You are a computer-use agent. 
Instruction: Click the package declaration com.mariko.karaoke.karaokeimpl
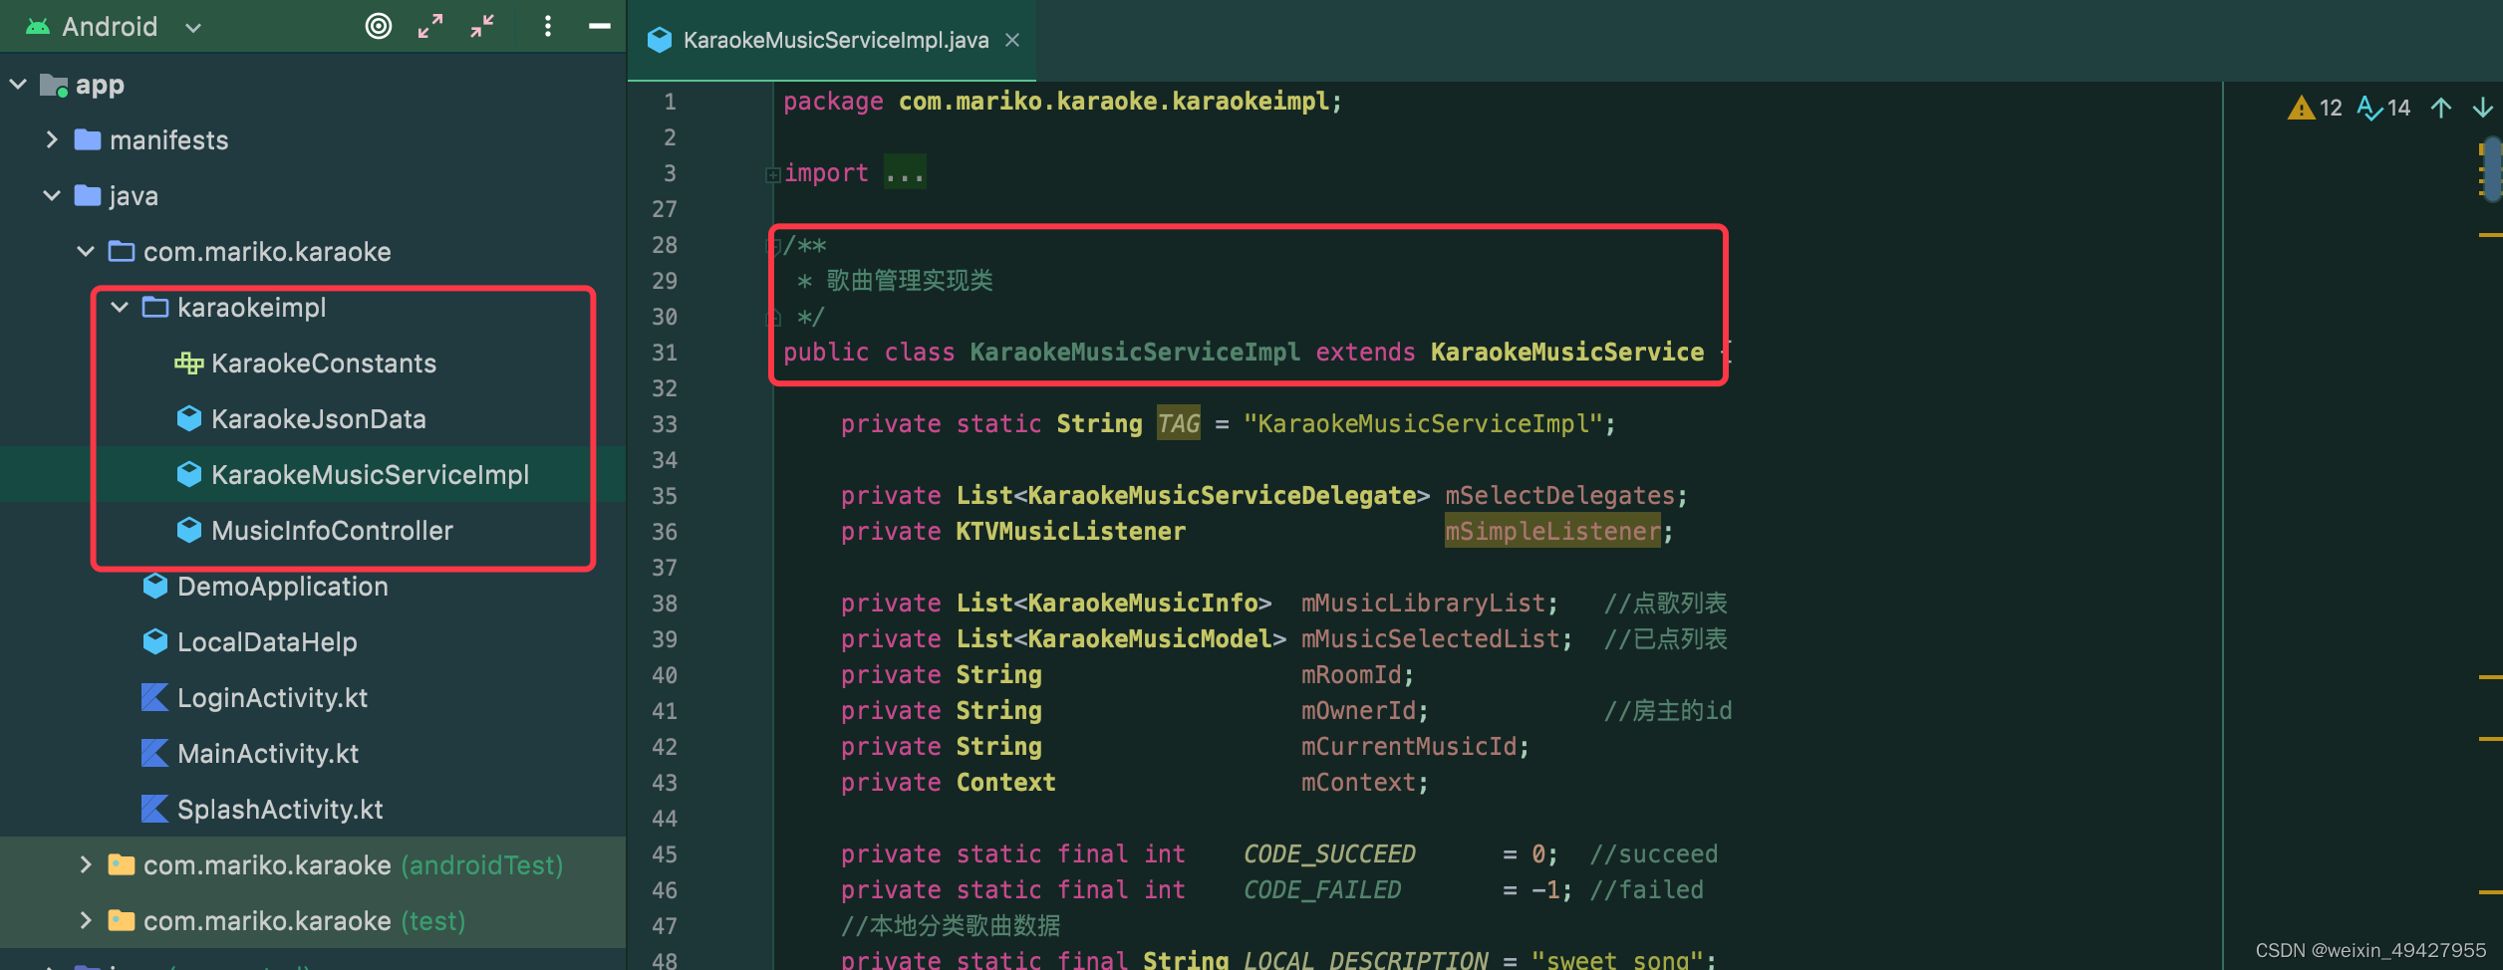click(1113, 102)
